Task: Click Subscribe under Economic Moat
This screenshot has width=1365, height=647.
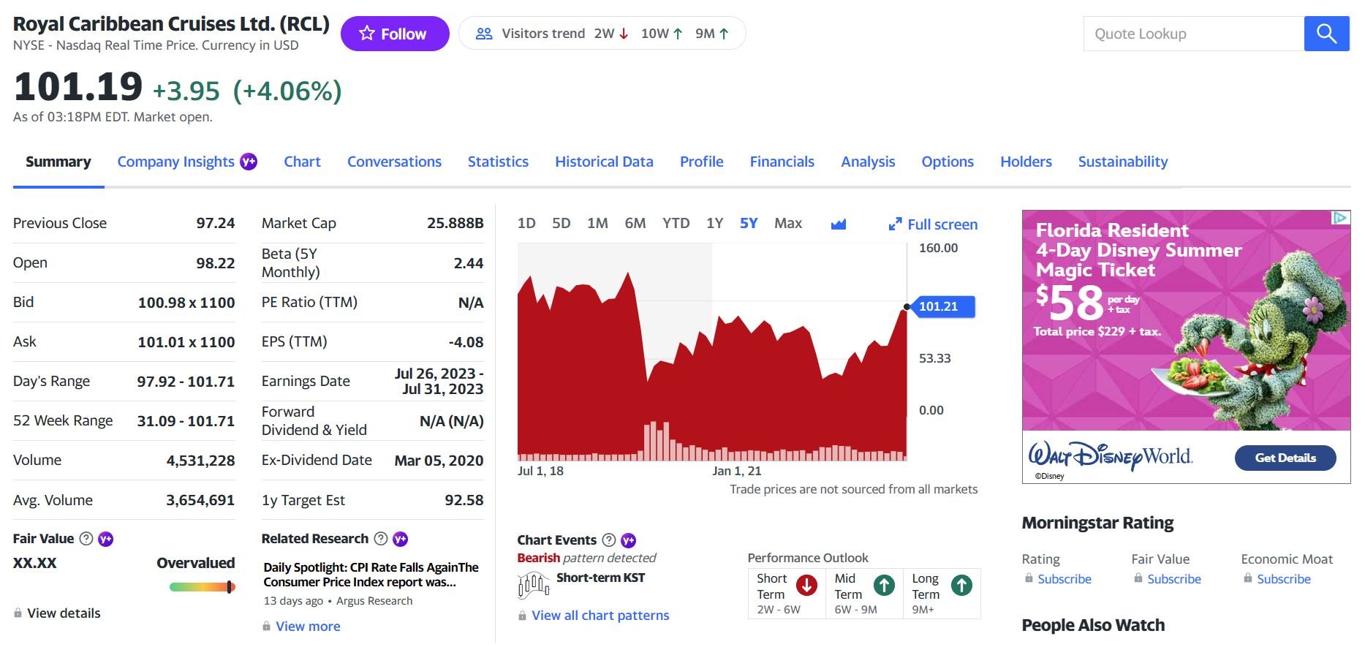Action: [x=1284, y=579]
